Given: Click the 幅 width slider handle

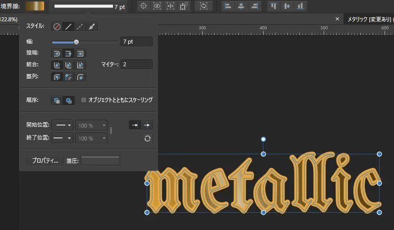Looking at the screenshot, I should pos(76,42).
